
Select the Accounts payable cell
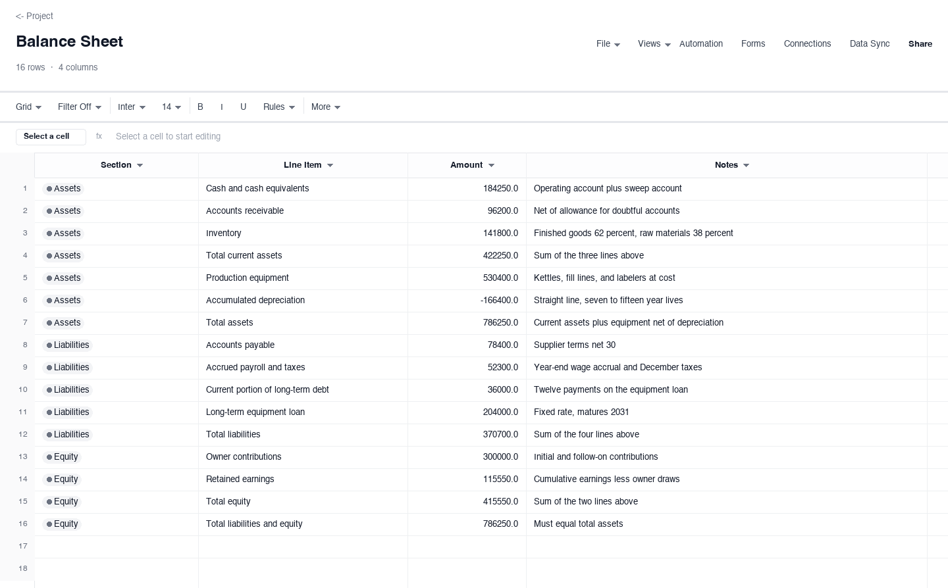[x=303, y=345]
